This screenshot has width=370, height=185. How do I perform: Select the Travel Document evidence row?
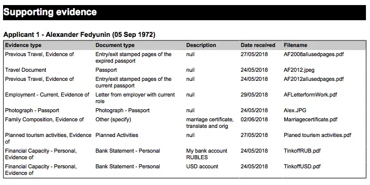(184, 70)
